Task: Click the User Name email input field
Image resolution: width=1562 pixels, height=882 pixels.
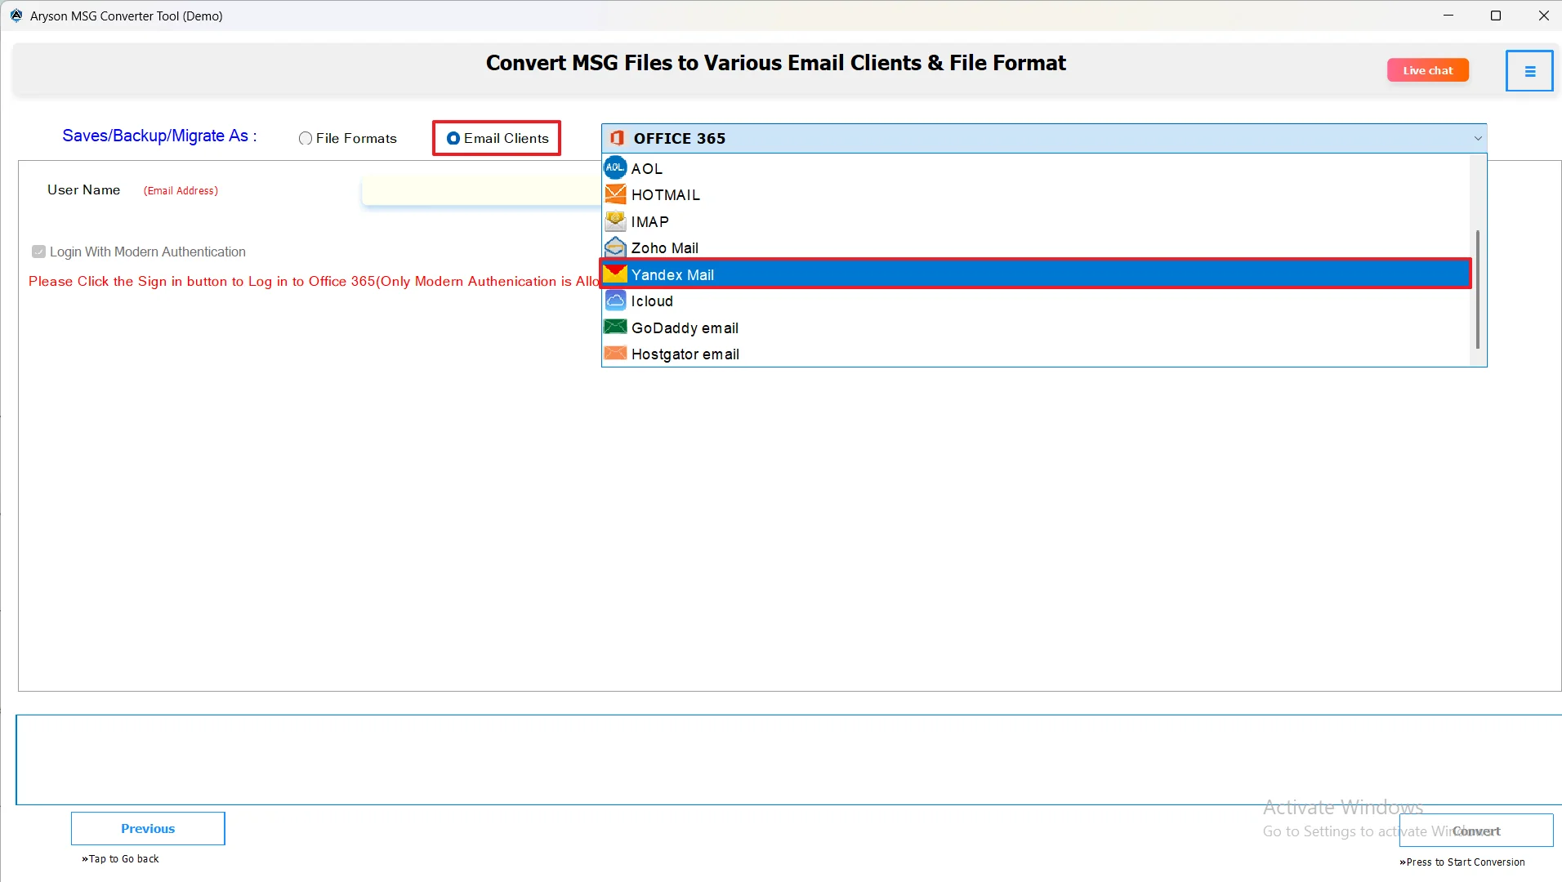Action: pos(482,190)
